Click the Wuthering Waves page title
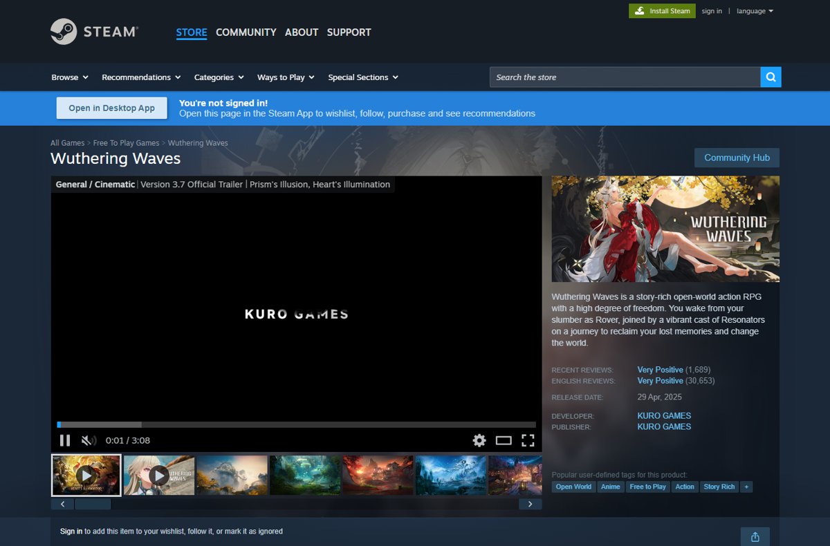This screenshot has width=830, height=546. click(x=116, y=158)
